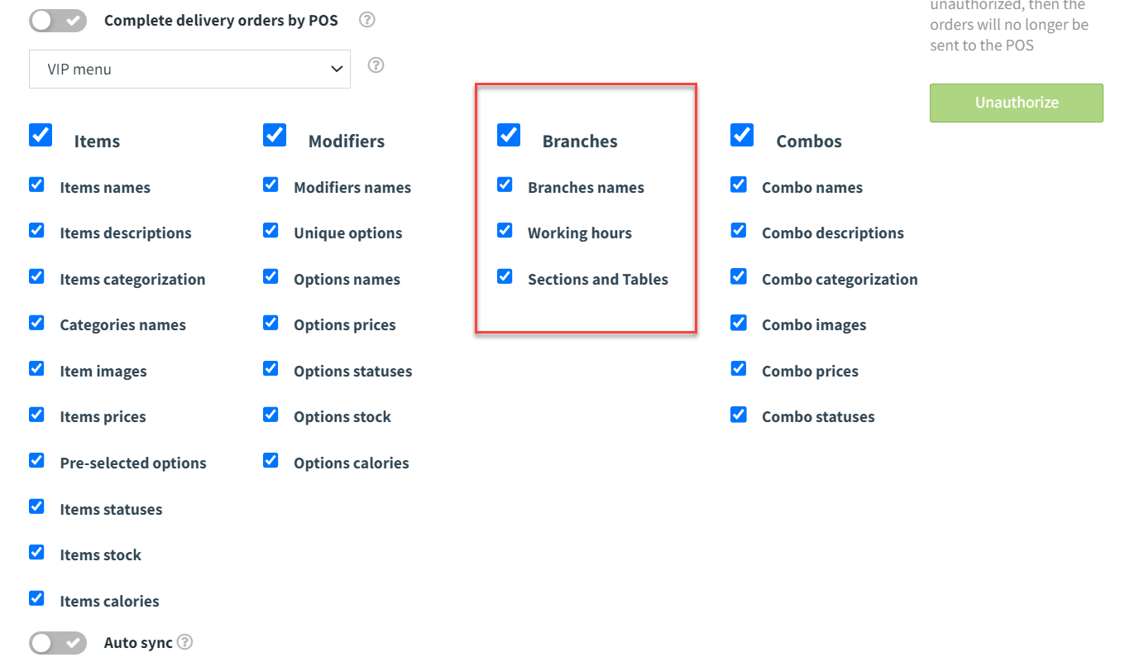Uncheck Combo images checkbox
Image resolution: width=1125 pixels, height=667 pixels.
(x=739, y=323)
